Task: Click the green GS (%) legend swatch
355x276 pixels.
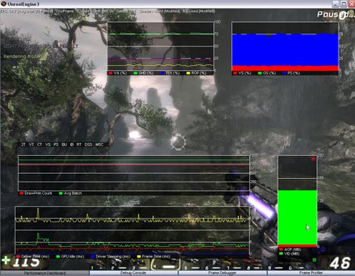Action: pos(260,73)
